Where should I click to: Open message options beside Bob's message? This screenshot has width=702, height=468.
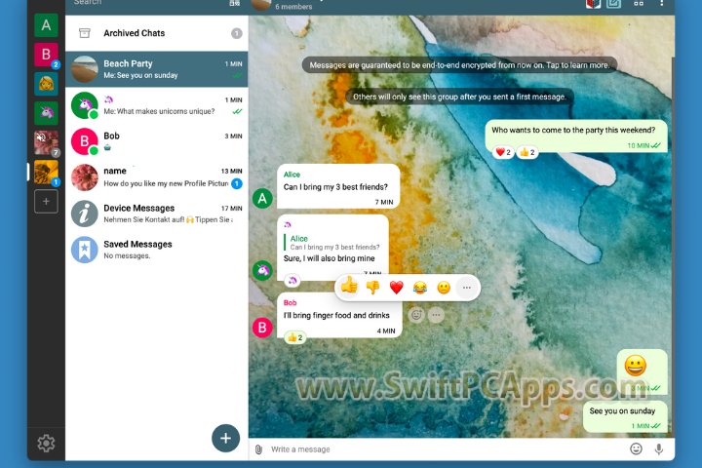point(436,315)
